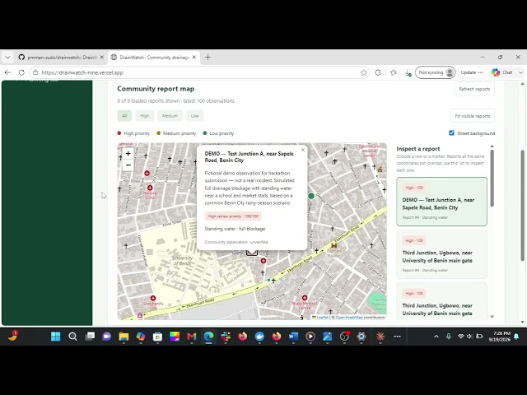Screen dimensions: 527x395
Task: Click the Fit visible reports button
Action: pyautogui.click(x=472, y=116)
